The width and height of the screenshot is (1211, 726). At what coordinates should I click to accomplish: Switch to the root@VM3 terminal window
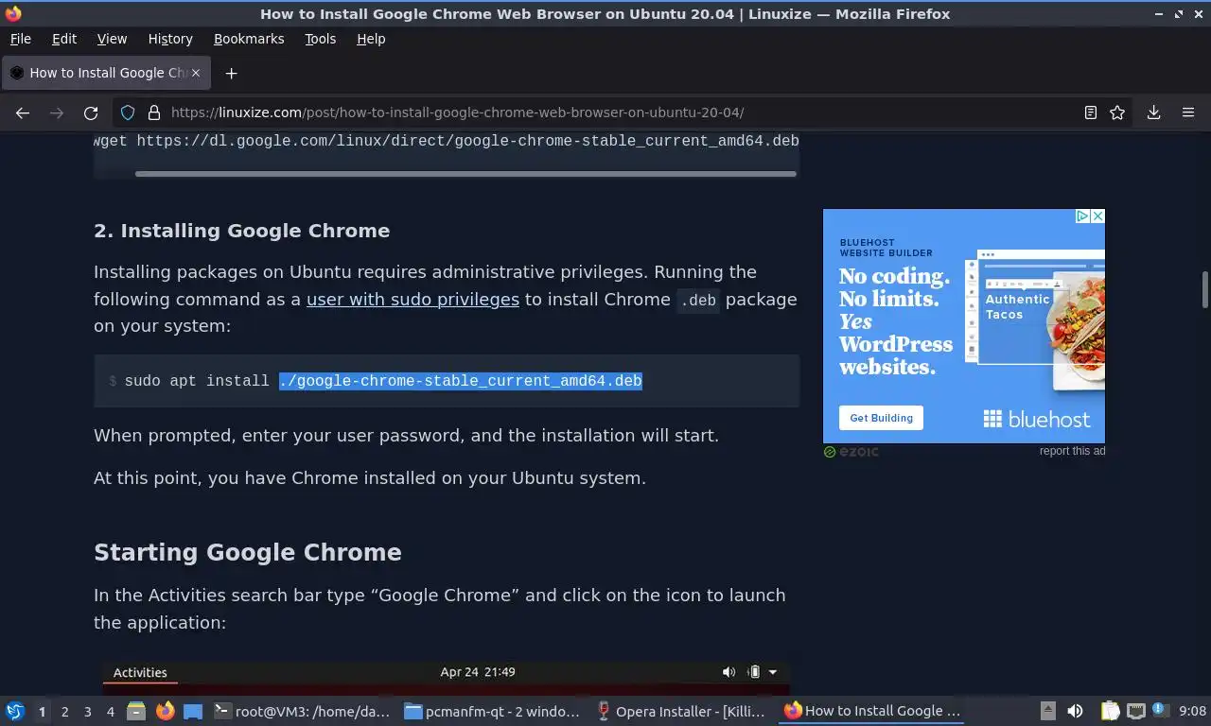[303, 711]
